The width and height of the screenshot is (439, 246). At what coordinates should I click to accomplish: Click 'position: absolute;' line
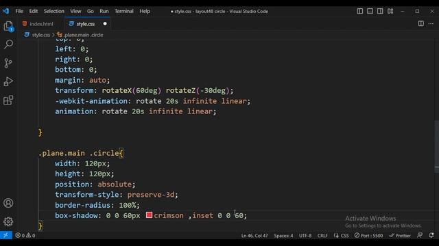coord(95,184)
